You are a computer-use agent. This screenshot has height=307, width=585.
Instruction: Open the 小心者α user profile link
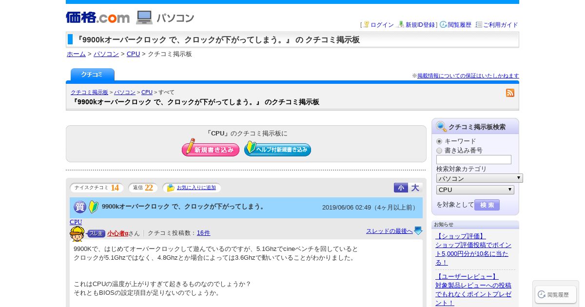(x=117, y=233)
